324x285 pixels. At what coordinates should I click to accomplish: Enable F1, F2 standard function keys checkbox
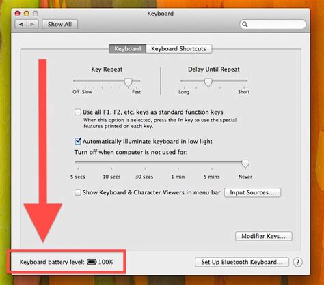click(78, 112)
